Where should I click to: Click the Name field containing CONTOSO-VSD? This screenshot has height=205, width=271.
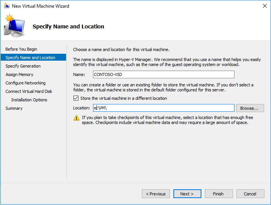coord(163,75)
